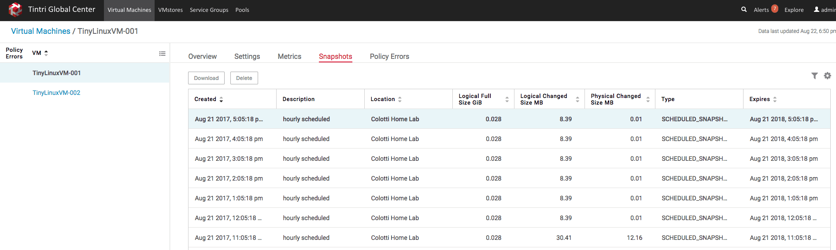Image resolution: width=836 pixels, height=250 pixels.
Task: Open Virtual Machines in top navigation
Action: 129,10
